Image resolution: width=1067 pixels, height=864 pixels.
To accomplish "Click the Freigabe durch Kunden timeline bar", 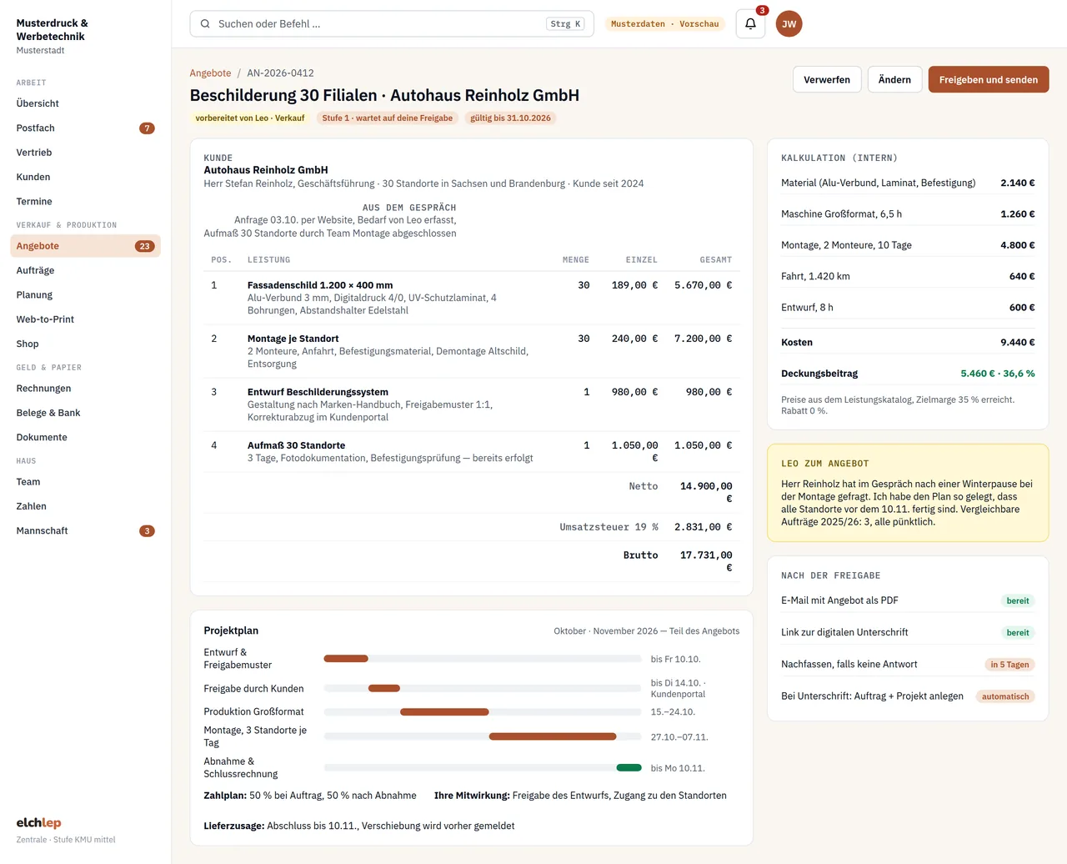I will [384, 688].
